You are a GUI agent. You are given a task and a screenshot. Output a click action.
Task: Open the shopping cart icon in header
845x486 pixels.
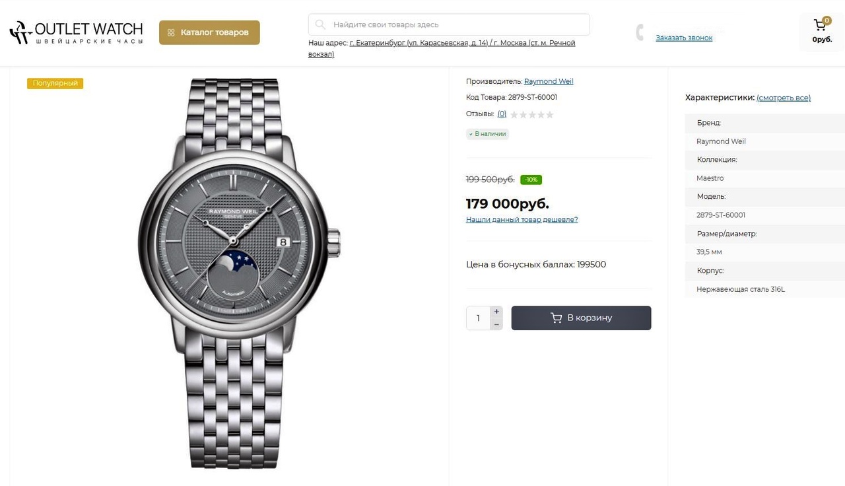click(x=821, y=26)
